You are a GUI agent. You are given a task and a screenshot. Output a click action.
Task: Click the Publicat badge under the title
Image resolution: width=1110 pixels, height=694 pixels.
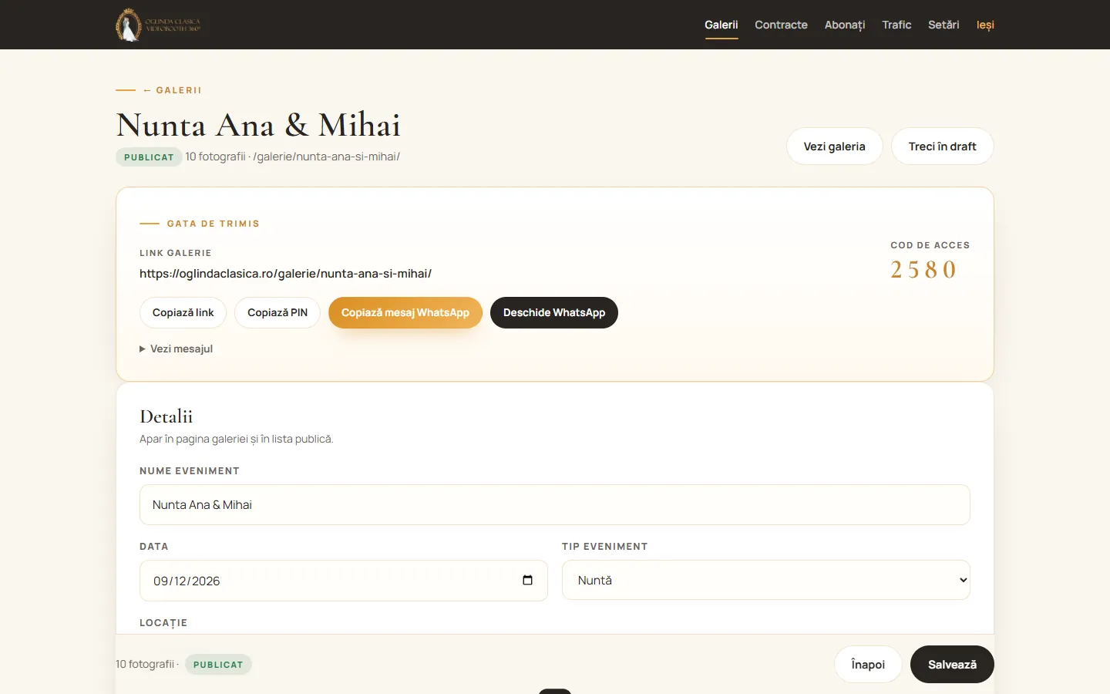[149, 157]
